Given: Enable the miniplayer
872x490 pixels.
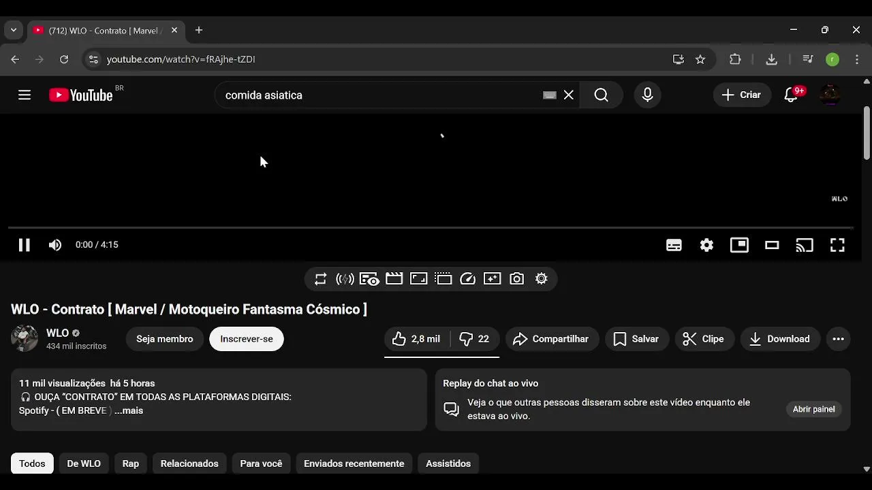Looking at the screenshot, I should 739,245.
